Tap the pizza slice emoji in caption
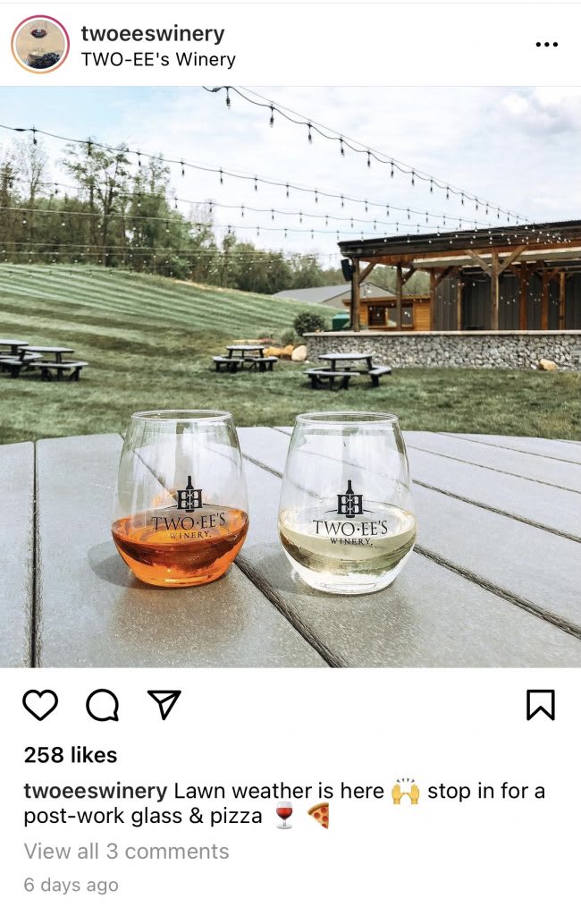Viewport: 581px width, 916px height. (x=319, y=816)
